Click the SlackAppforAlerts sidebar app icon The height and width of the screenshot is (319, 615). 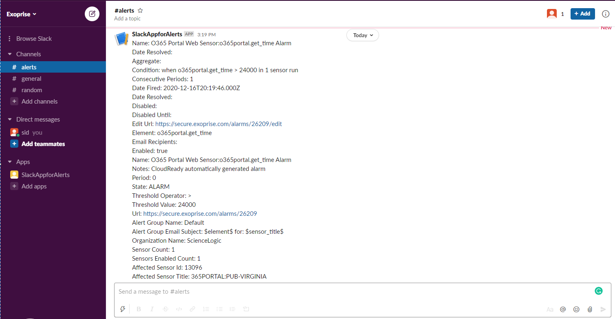[x=14, y=175]
